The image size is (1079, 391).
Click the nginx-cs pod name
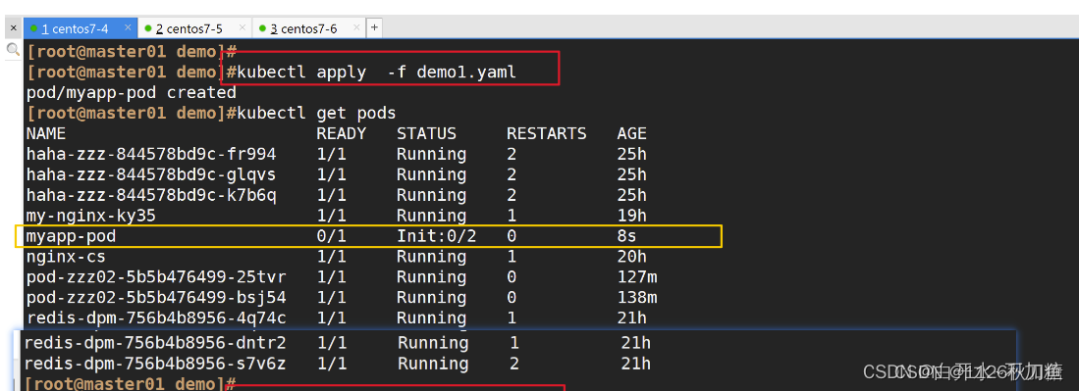pos(66,257)
